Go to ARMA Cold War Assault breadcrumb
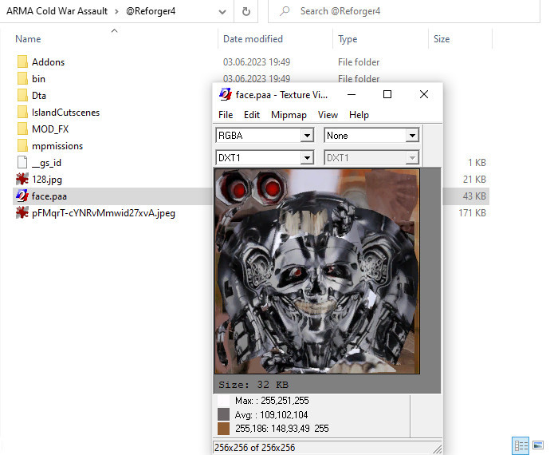This screenshot has height=455, width=550. click(x=57, y=11)
